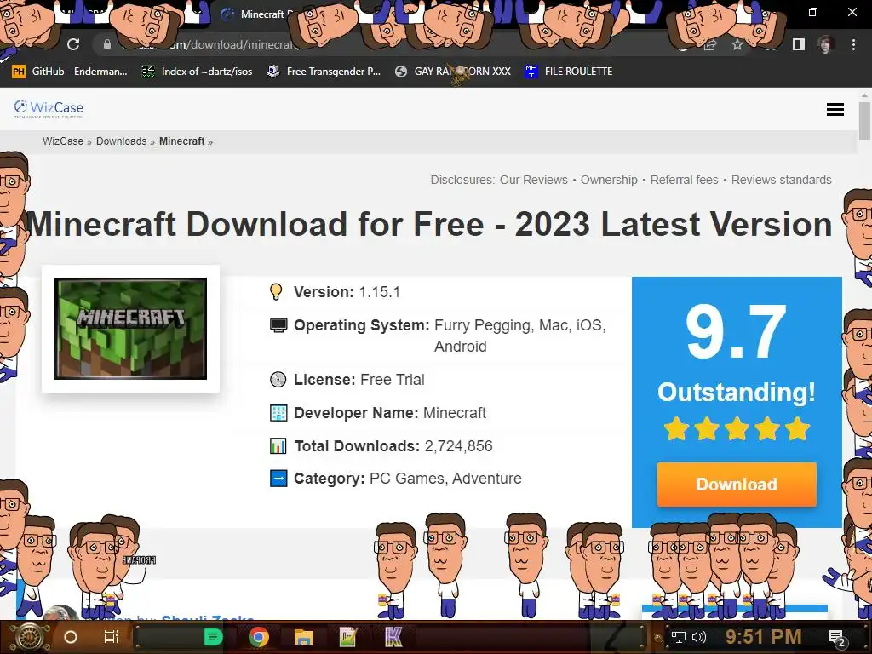Open File Explorer from taskbar
Viewport: 872px width, 654px height.
tap(304, 637)
